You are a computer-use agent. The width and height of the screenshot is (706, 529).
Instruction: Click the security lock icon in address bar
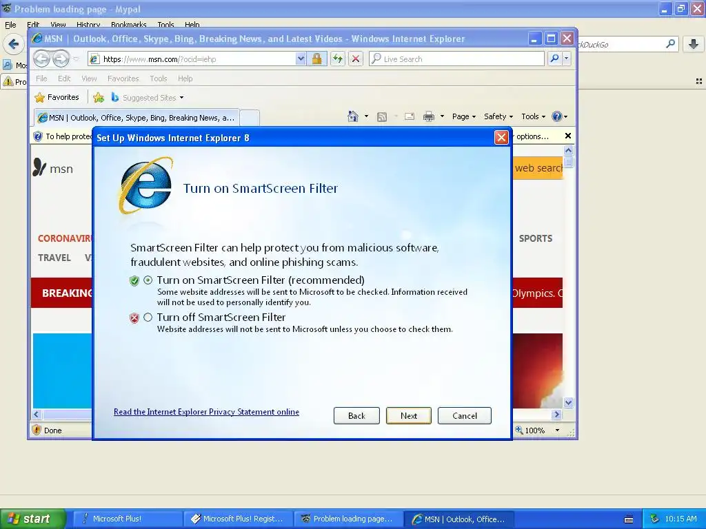[317, 59]
